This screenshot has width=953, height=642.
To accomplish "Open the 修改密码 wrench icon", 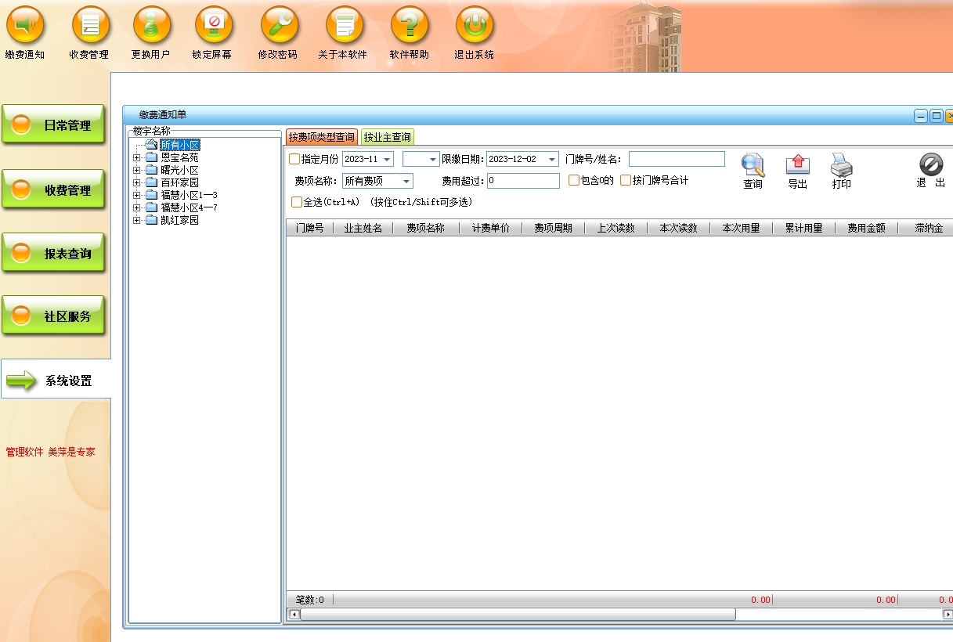I will pyautogui.click(x=280, y=26).
